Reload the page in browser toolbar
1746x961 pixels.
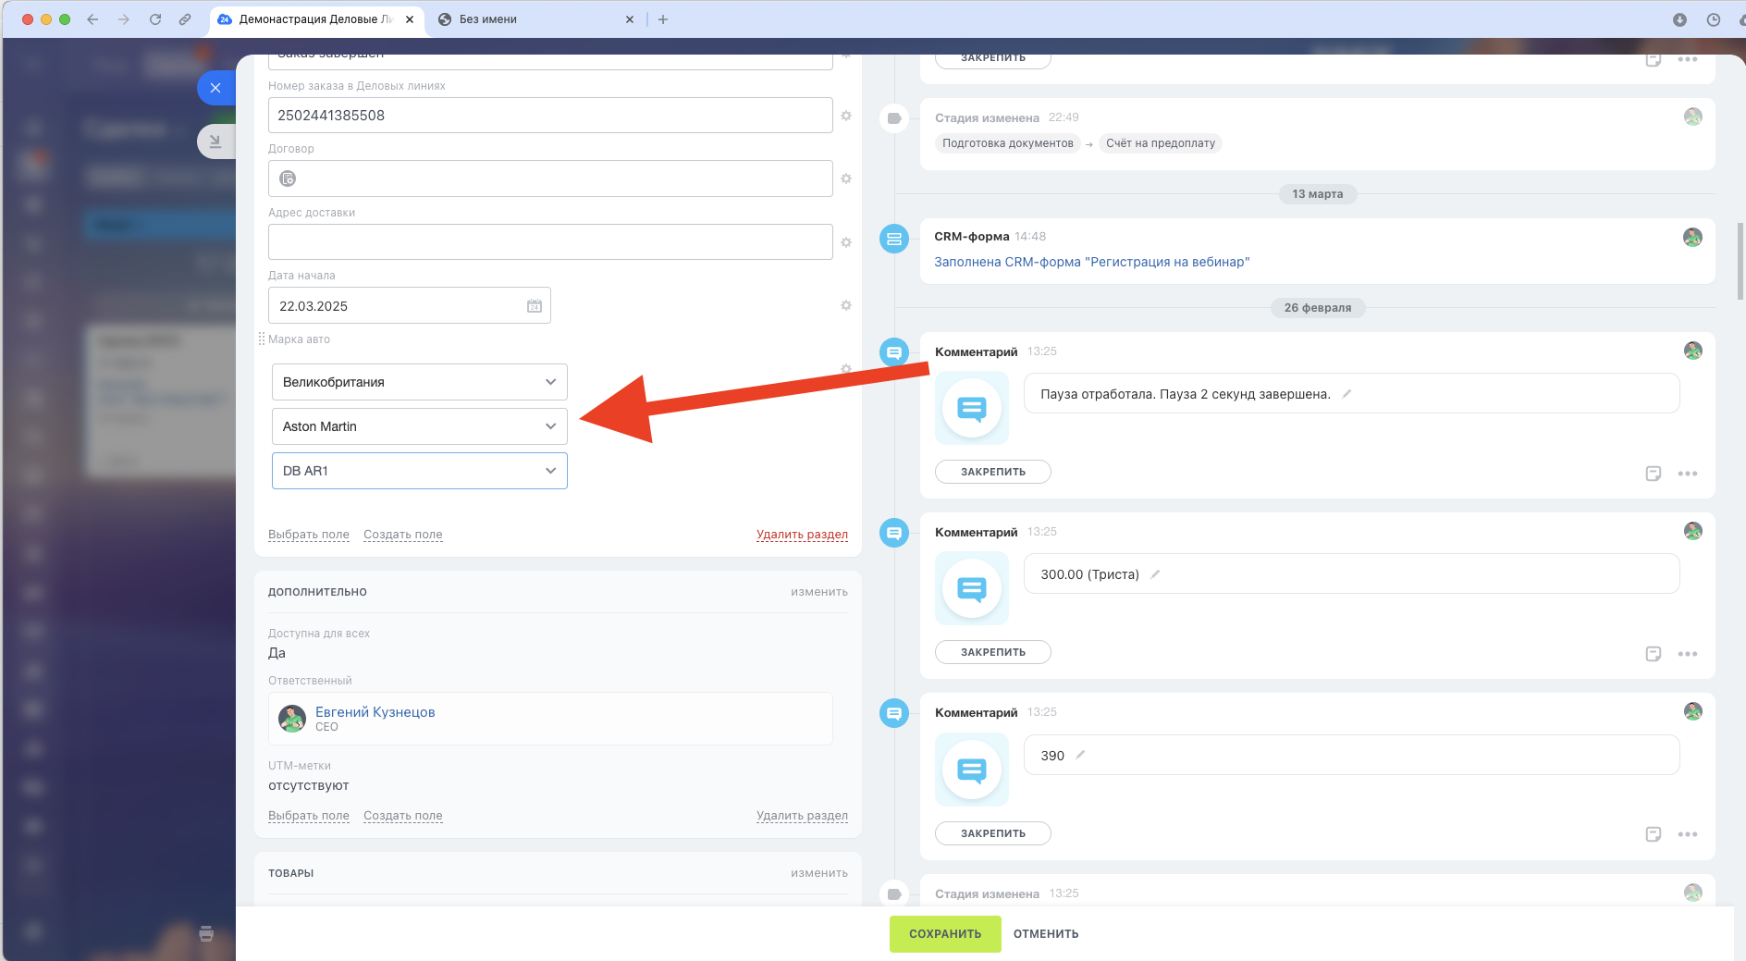pos(155,19)
